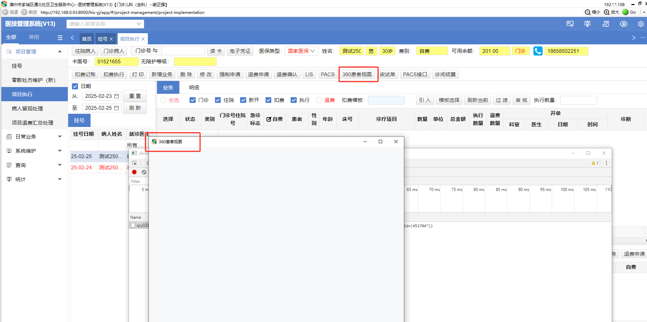Click the tab strip left arrow icon
Viewport: 647px width, 322px height.
point(72,38)
